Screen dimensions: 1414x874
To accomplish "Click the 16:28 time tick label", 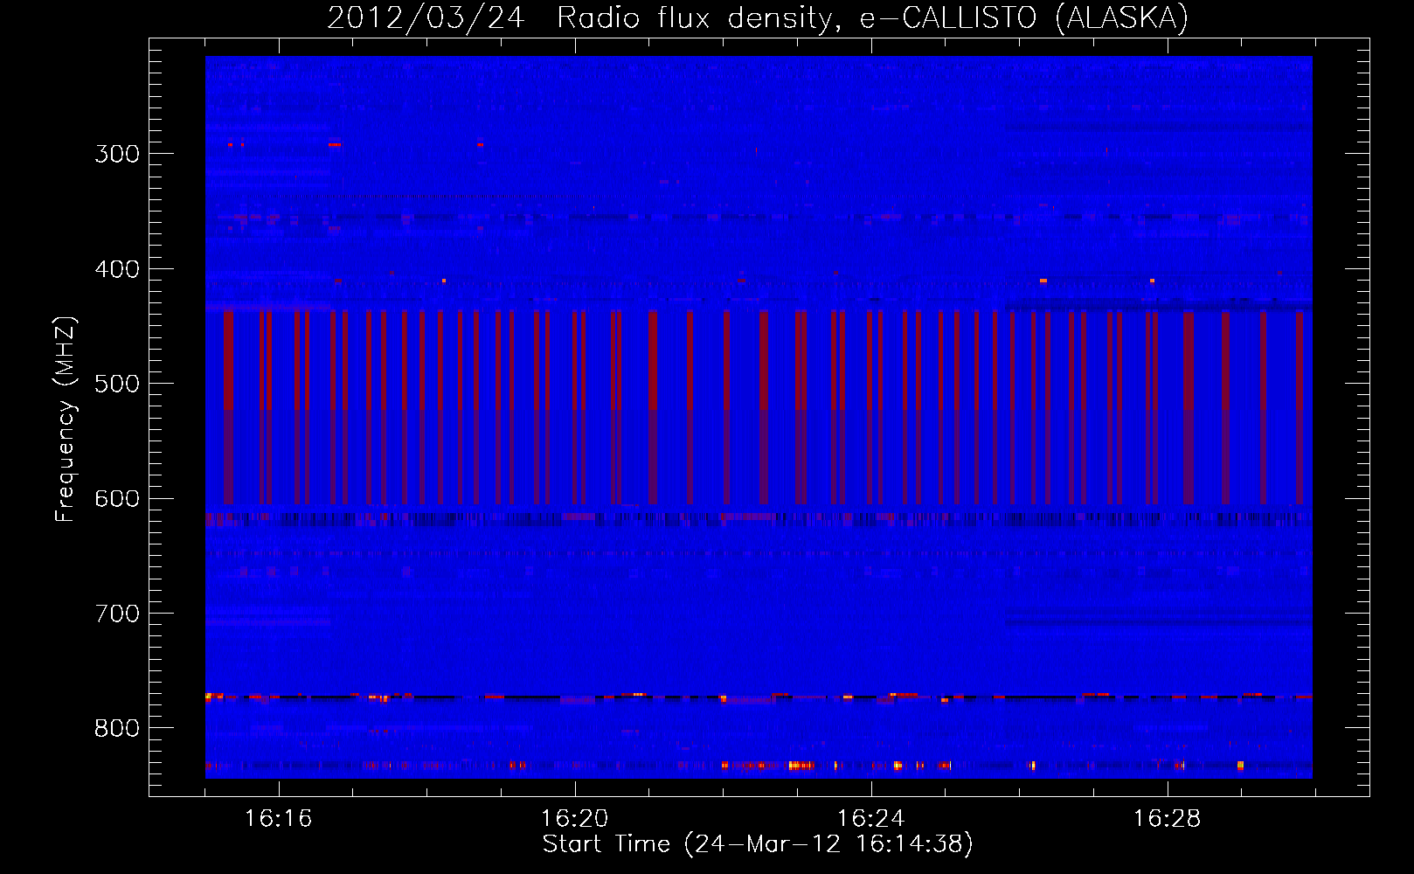I will 1167,819.
